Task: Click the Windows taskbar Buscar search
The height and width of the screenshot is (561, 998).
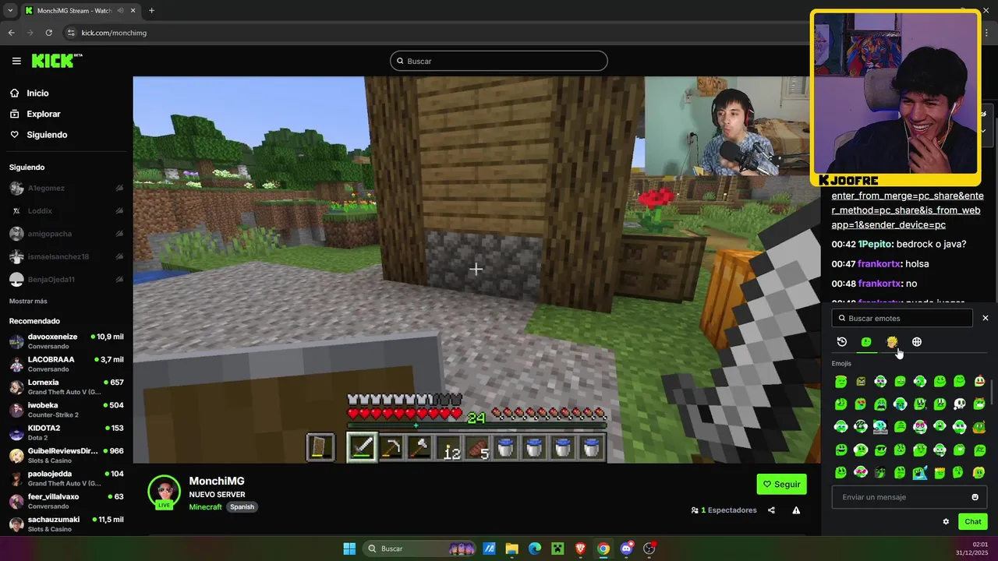Action: 421,549
